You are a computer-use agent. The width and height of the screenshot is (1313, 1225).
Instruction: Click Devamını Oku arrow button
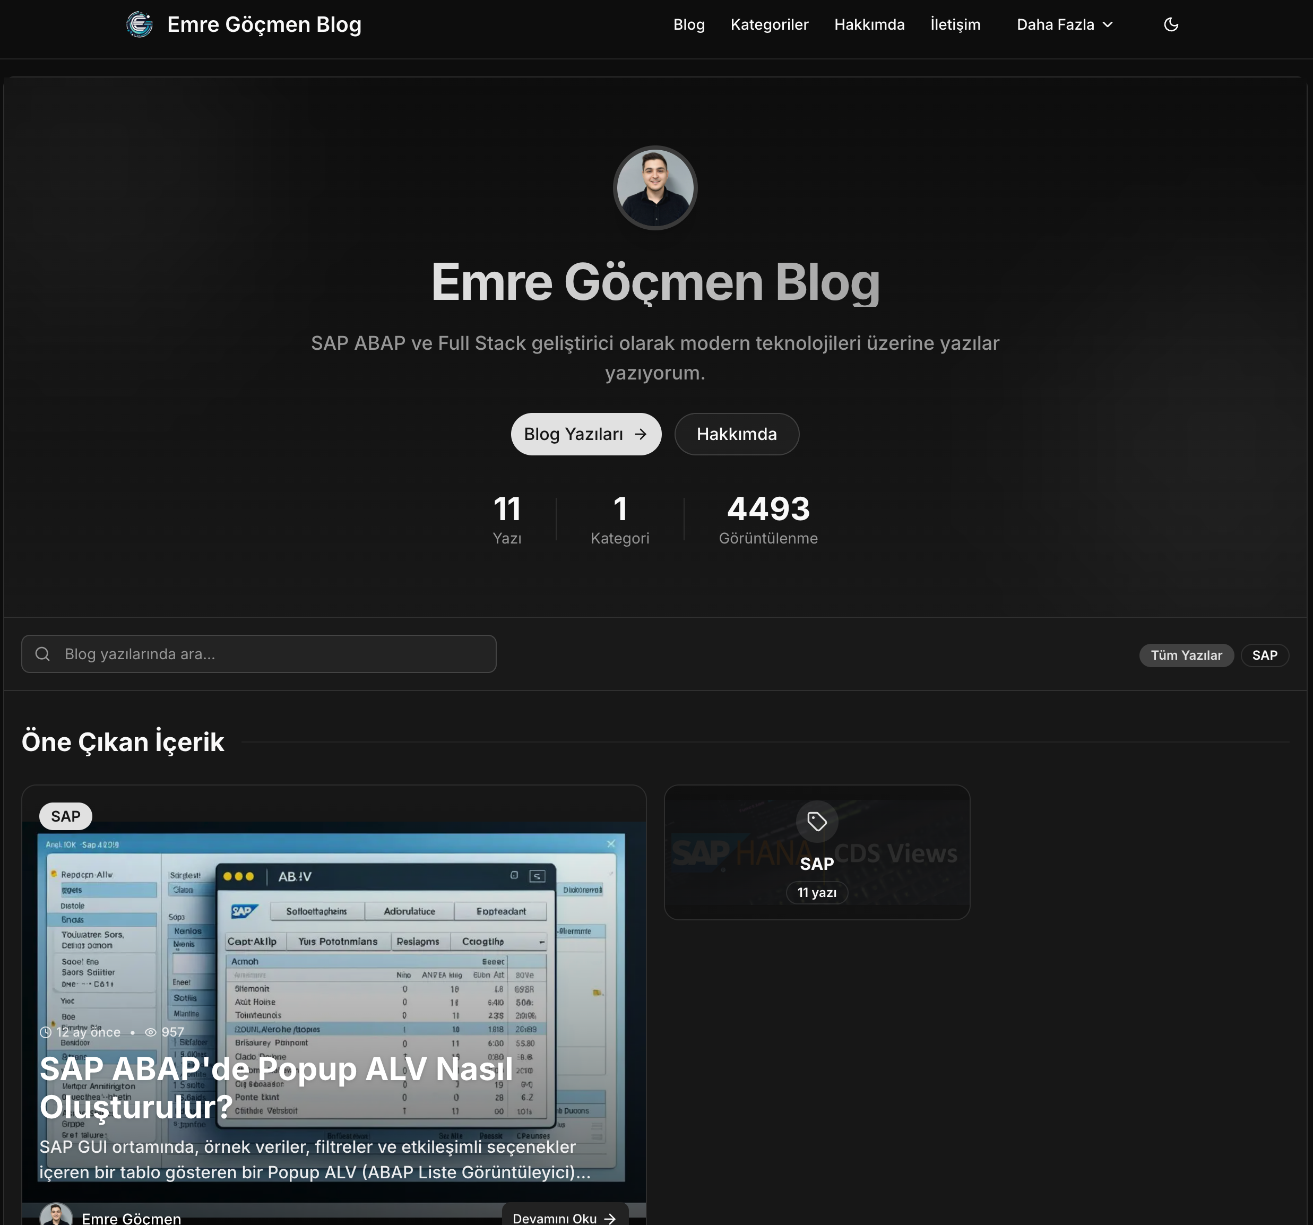[x=565, y=1217]
